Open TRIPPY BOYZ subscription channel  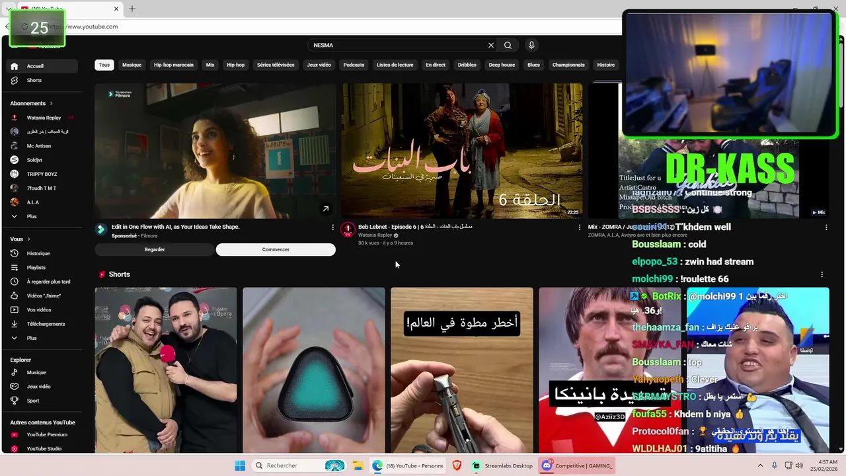[x=42, y=174]
